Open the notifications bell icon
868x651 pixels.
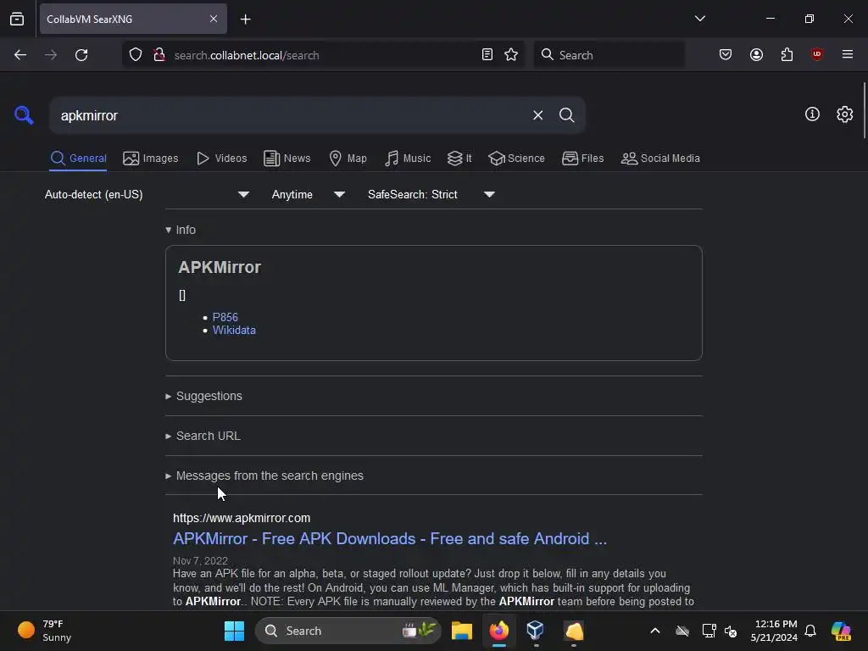coord(810,631)
